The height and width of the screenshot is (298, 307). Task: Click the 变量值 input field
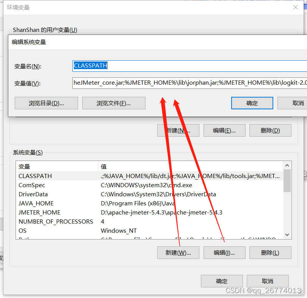190,83
